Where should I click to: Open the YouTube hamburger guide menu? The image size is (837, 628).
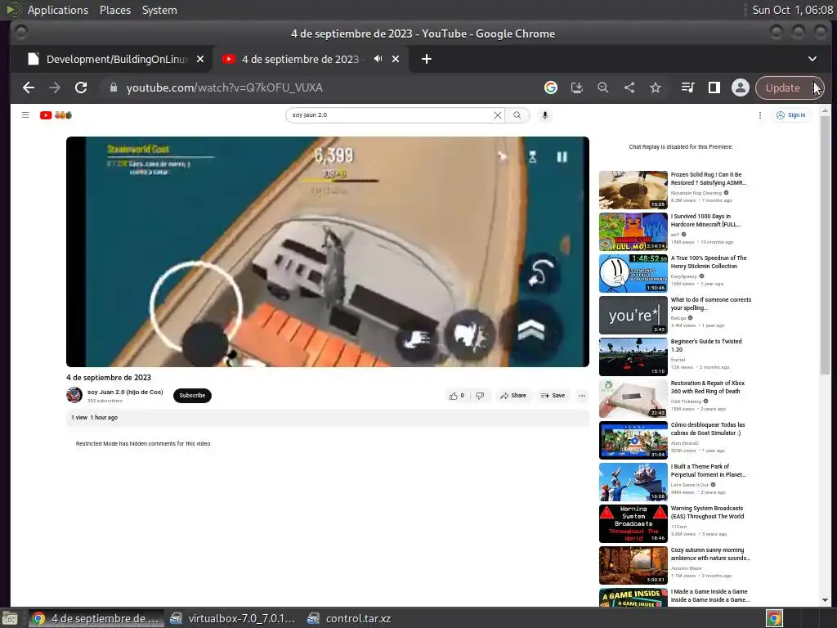(x=25, y=114)
